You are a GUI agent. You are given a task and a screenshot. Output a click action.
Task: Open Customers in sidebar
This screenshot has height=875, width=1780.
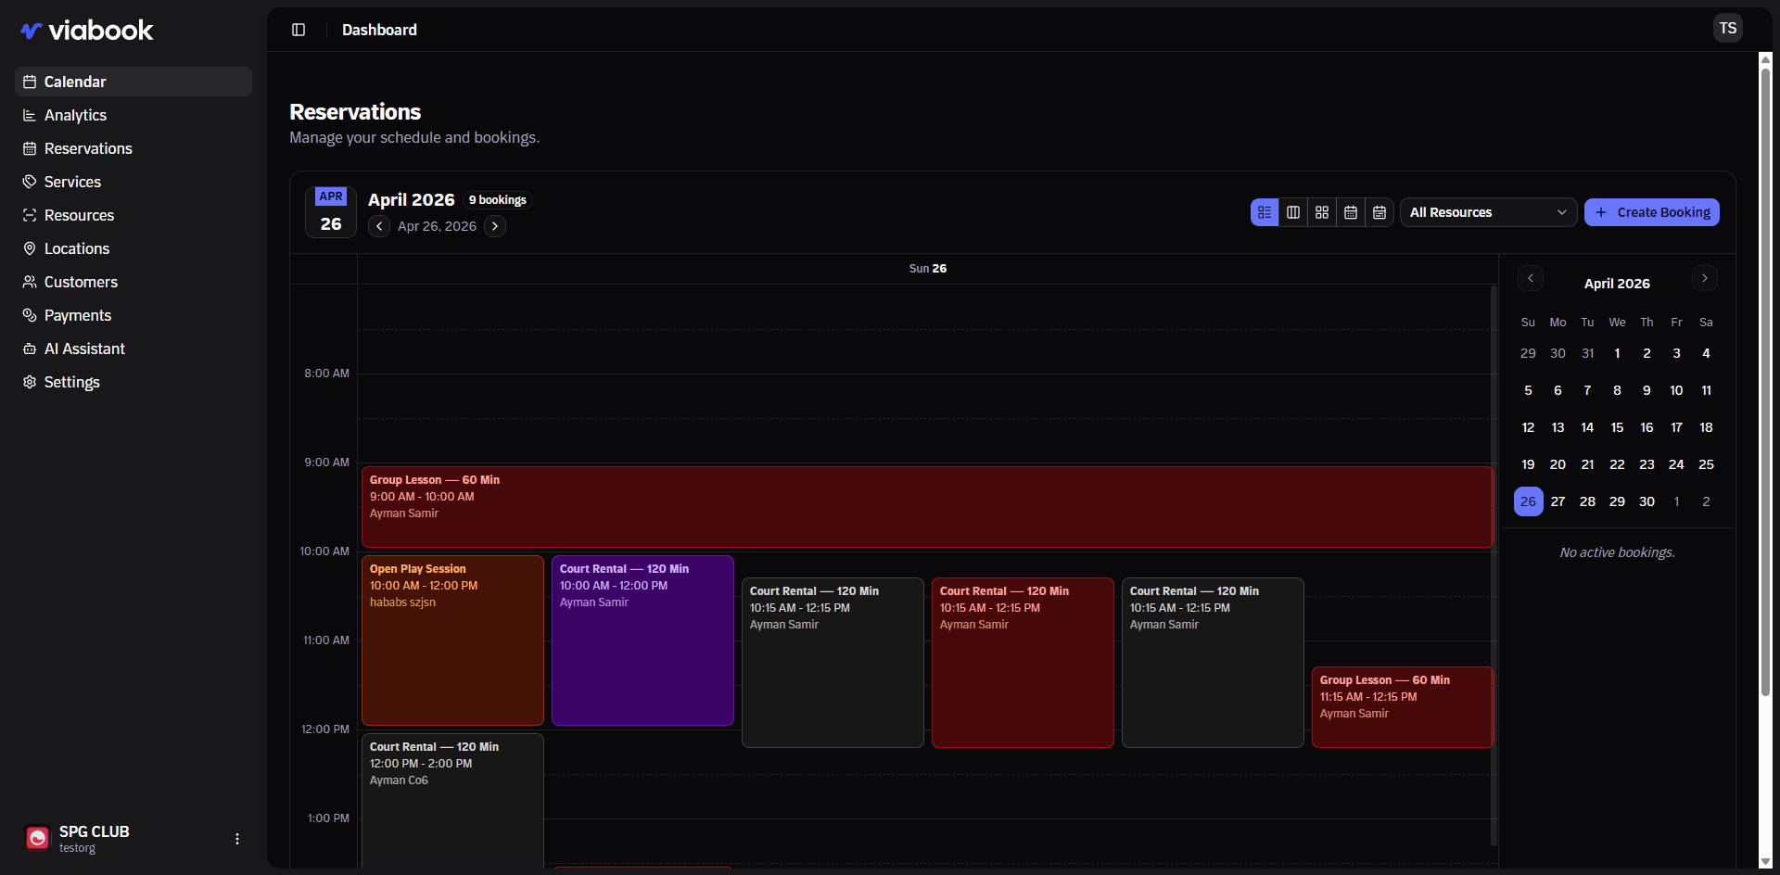coord(133,282)
